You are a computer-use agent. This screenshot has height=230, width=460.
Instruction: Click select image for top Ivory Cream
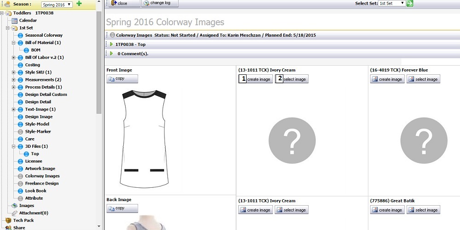coord(292,79)
